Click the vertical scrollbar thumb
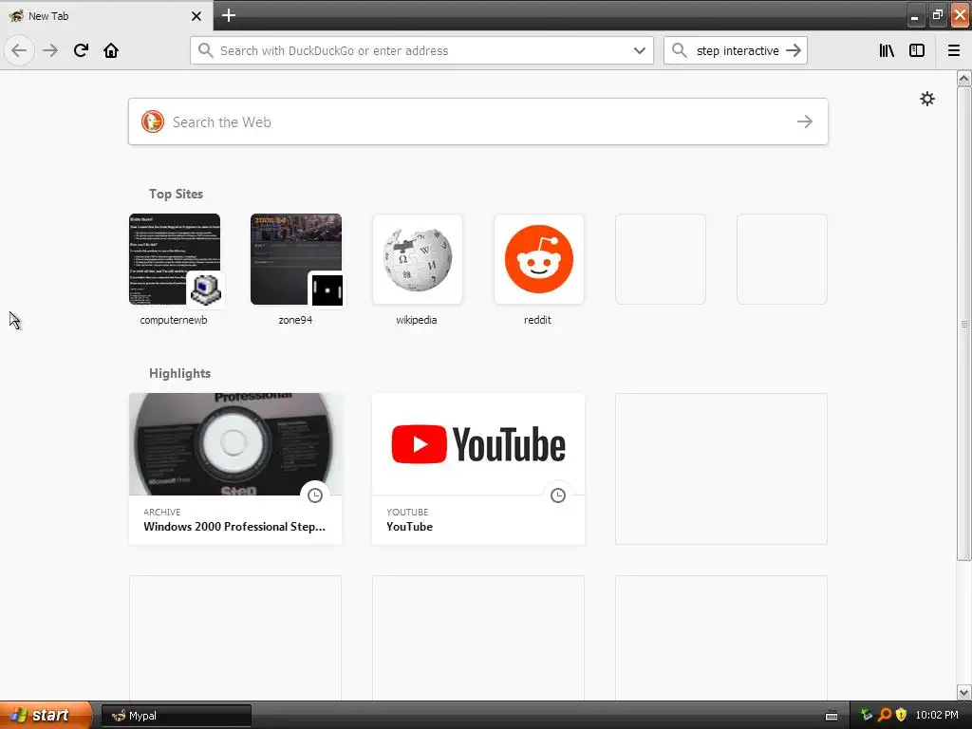 963,324
